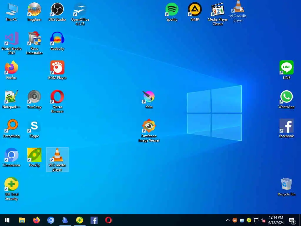
Task: Click the highlighted VLC media player shortcut beside PeaZip
Action: pos(57,160)
